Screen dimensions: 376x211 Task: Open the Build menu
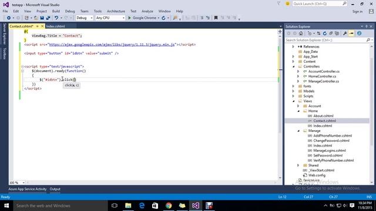[56, 11]
